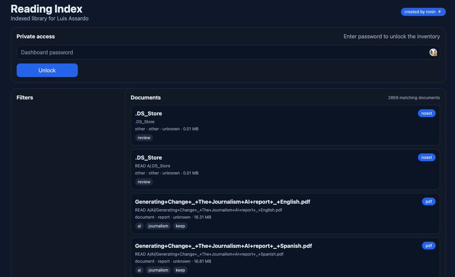Select the keep tag on Spanish report card

(180, 270)
